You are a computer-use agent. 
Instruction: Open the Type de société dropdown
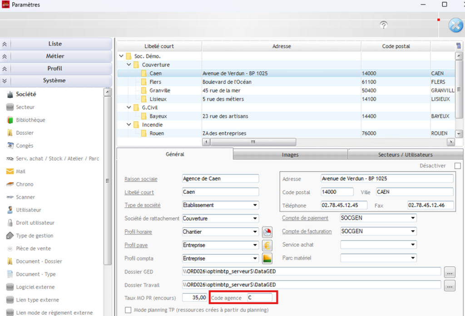pyautogui.click(x=256, y=205)
